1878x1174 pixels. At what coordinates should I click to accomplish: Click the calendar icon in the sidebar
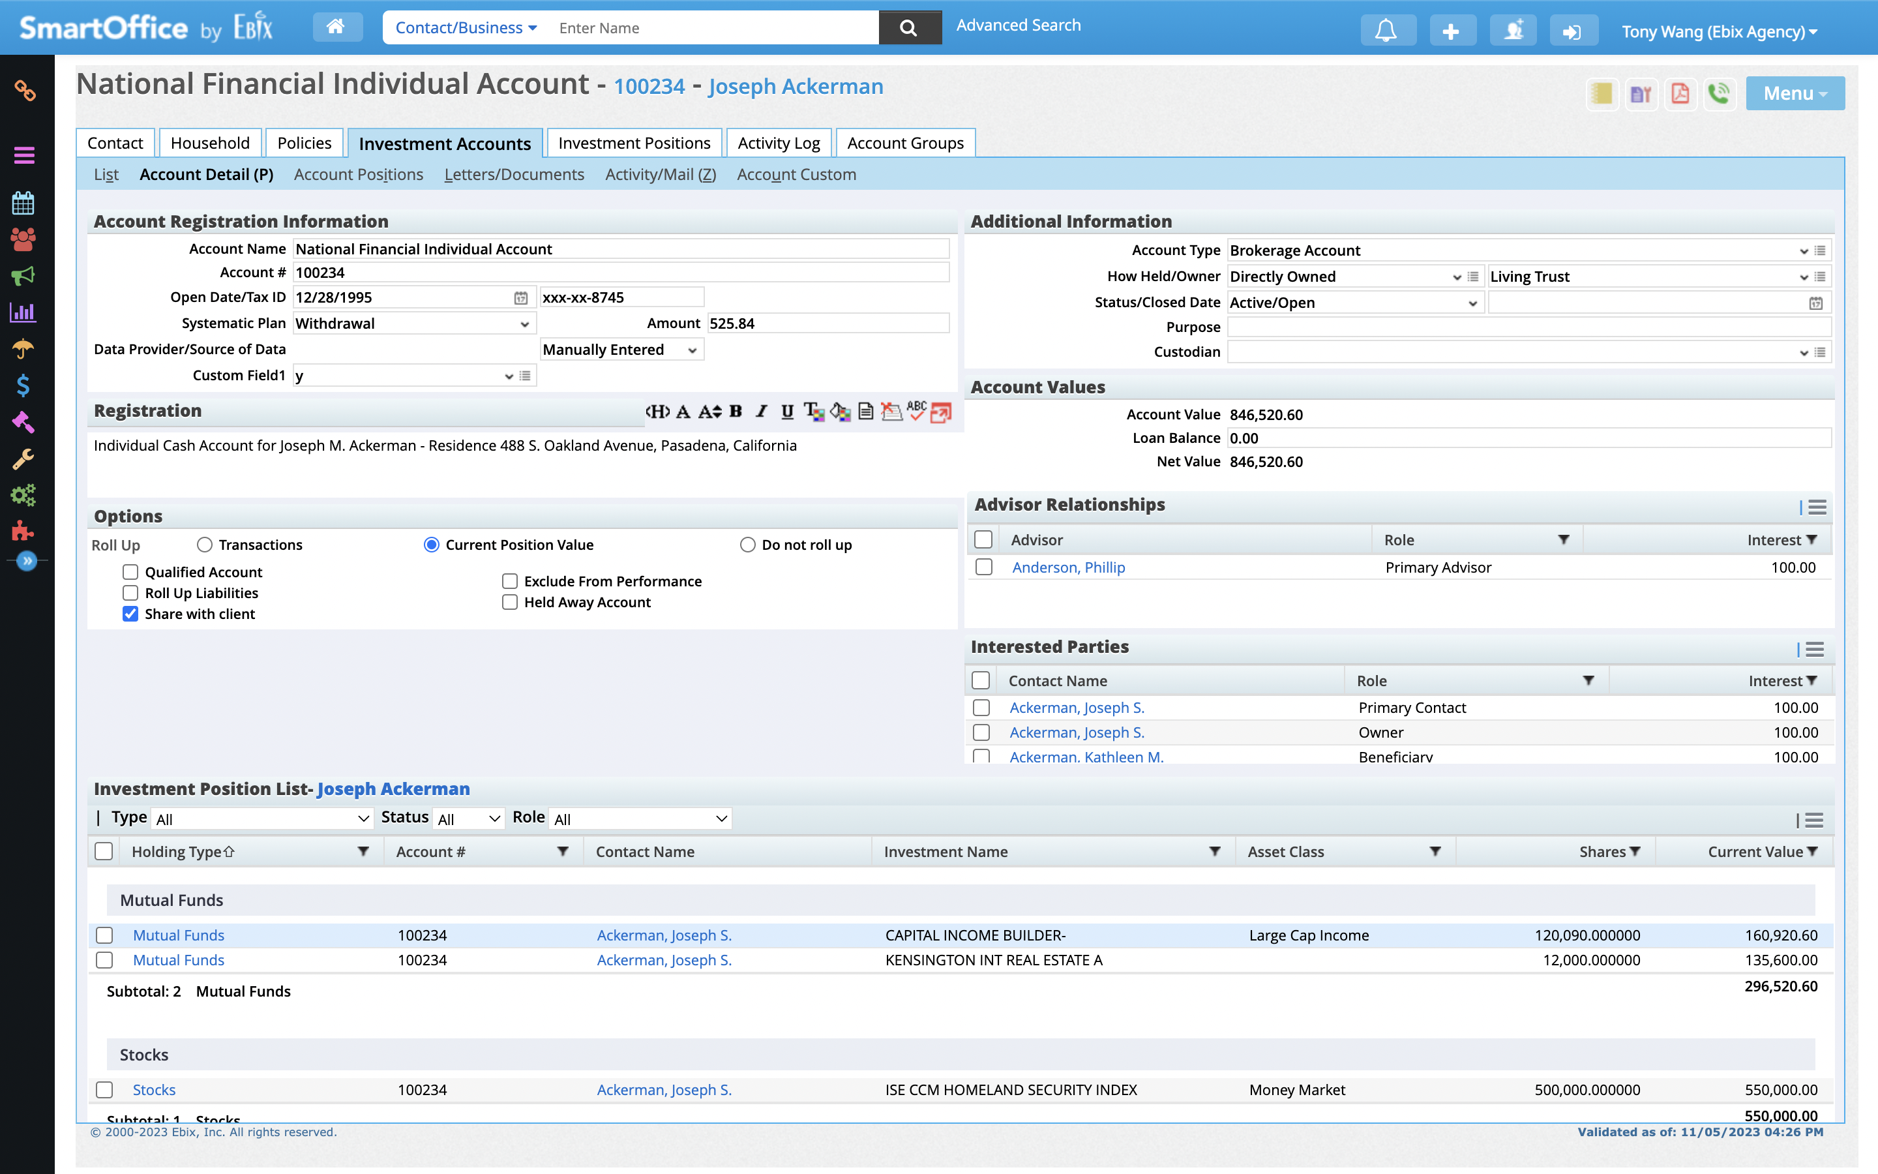tap(23, 203)
